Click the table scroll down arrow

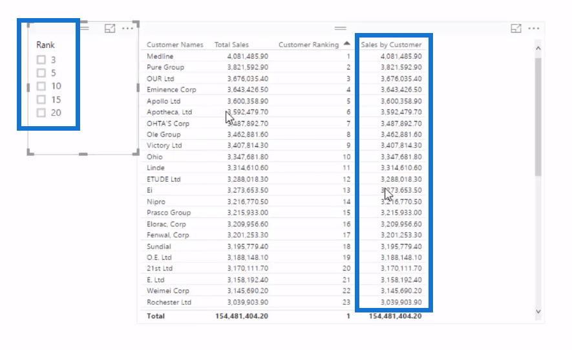[x=538, y=311]
